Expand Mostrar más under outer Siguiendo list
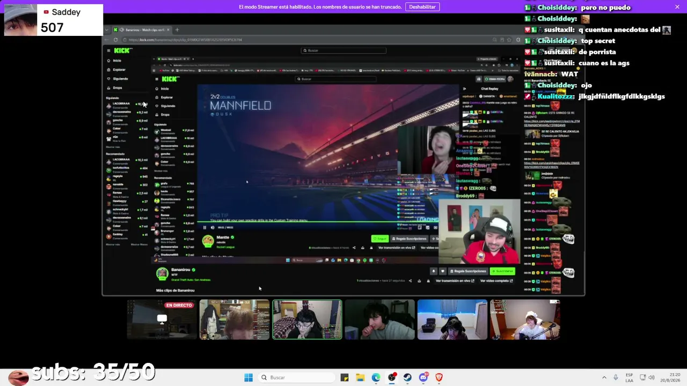This screenshot has height=386, width=687. 113,147
